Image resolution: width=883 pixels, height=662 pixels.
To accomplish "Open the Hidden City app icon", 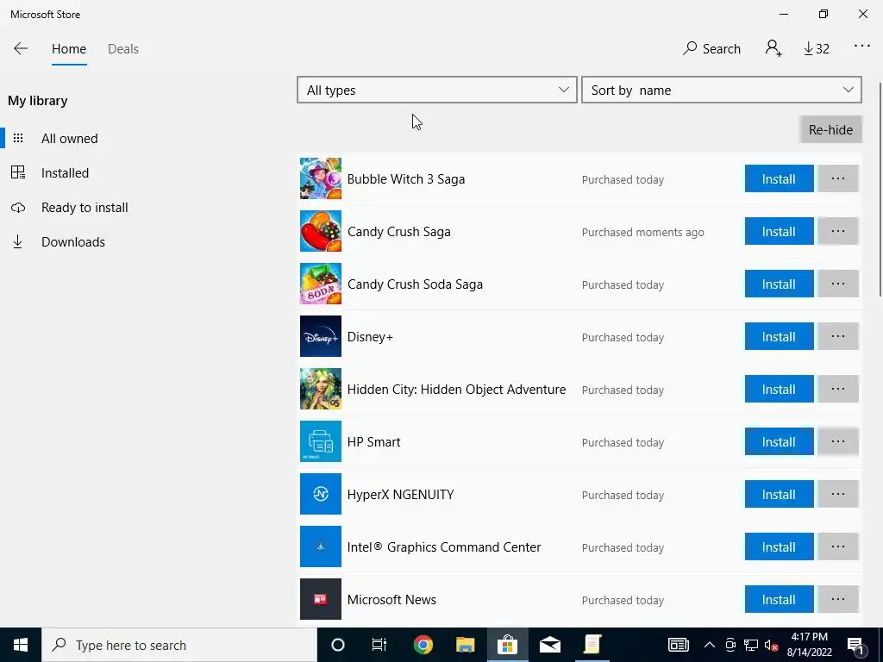I will pyautogui.click(x=321, y=389).
